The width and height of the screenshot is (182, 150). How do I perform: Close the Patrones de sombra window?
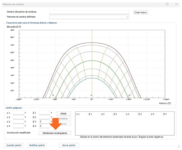177,4
